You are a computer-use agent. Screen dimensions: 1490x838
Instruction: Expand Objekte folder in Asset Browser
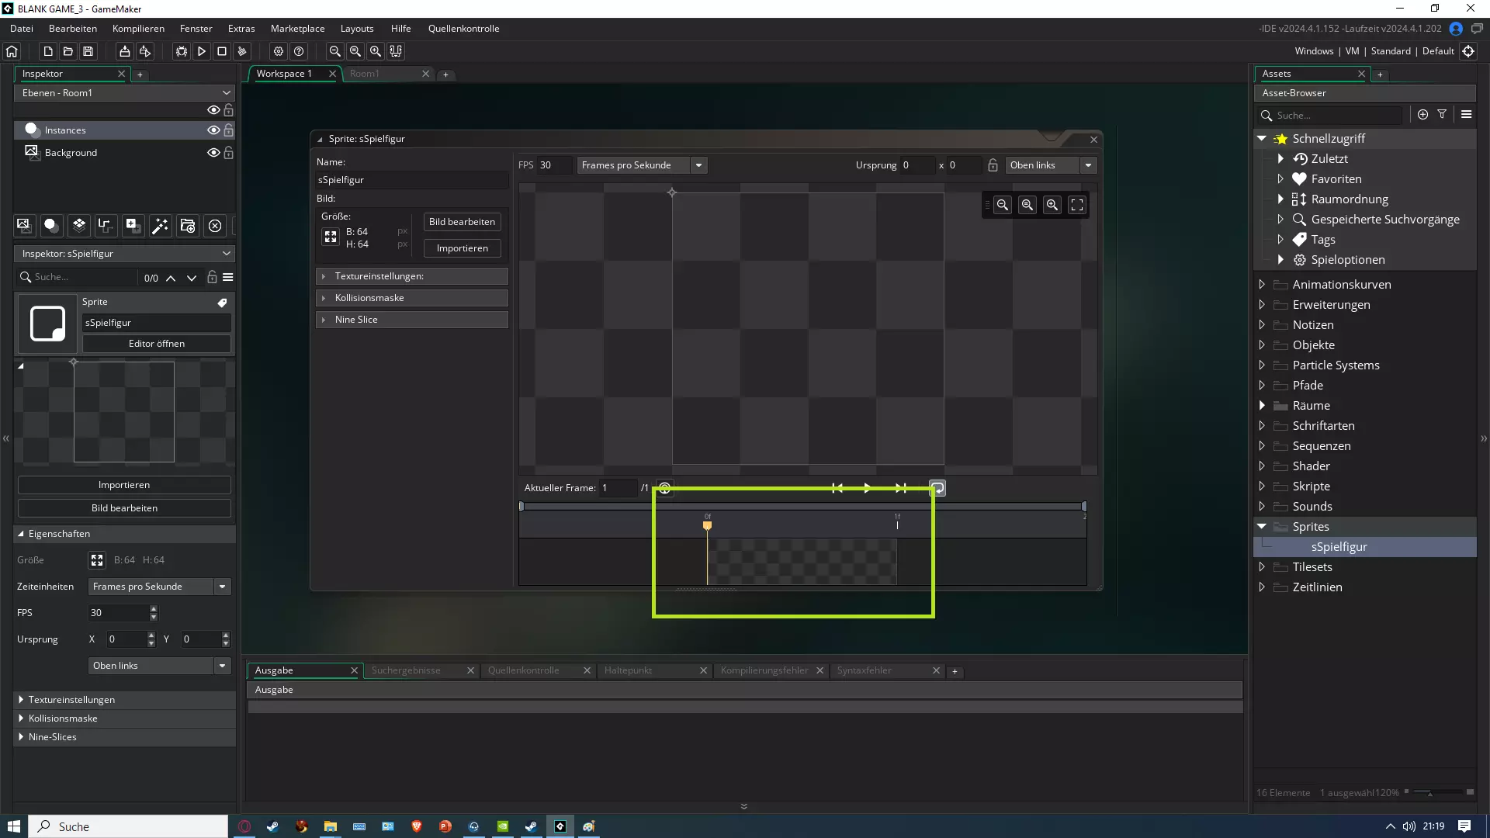pyautogui.click(x=1262, y=345)
